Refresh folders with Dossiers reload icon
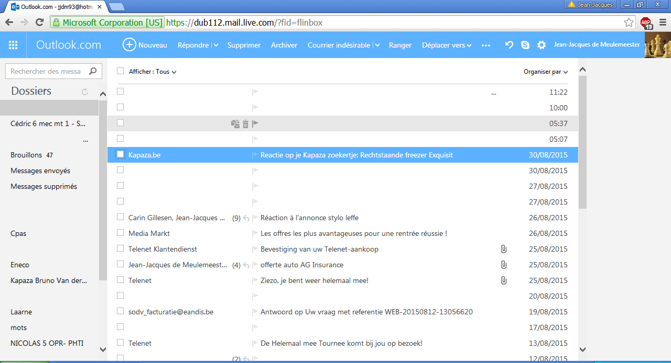Image resolution: width=671 pixels, height=363 pixels. 85,92
